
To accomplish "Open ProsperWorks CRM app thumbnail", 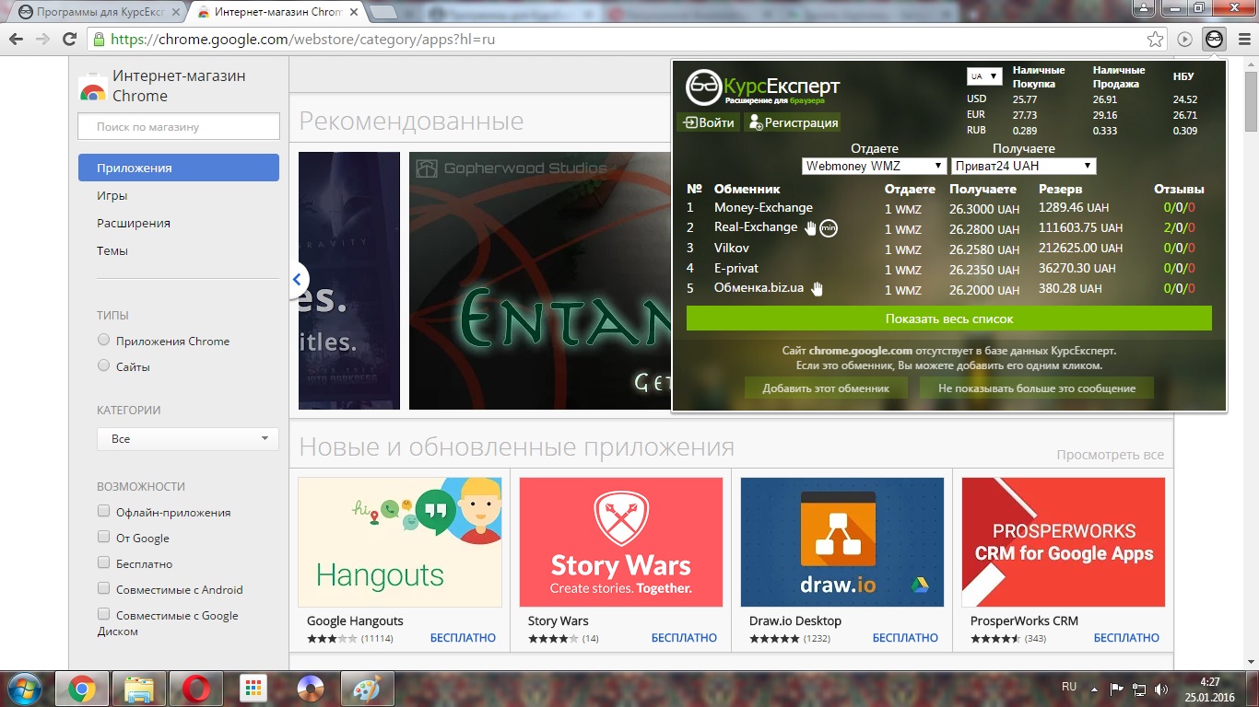I will pyautogui.click(x=1064, y=542).
